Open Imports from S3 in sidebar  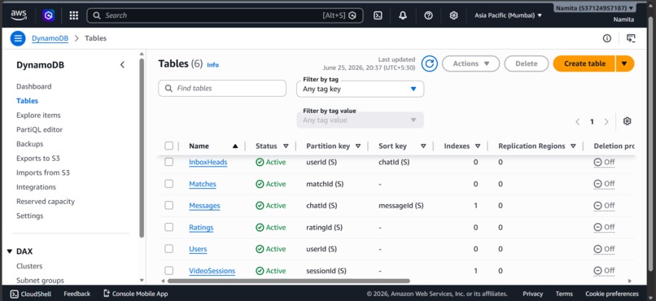pyautogui.click(x=43, y=172)
